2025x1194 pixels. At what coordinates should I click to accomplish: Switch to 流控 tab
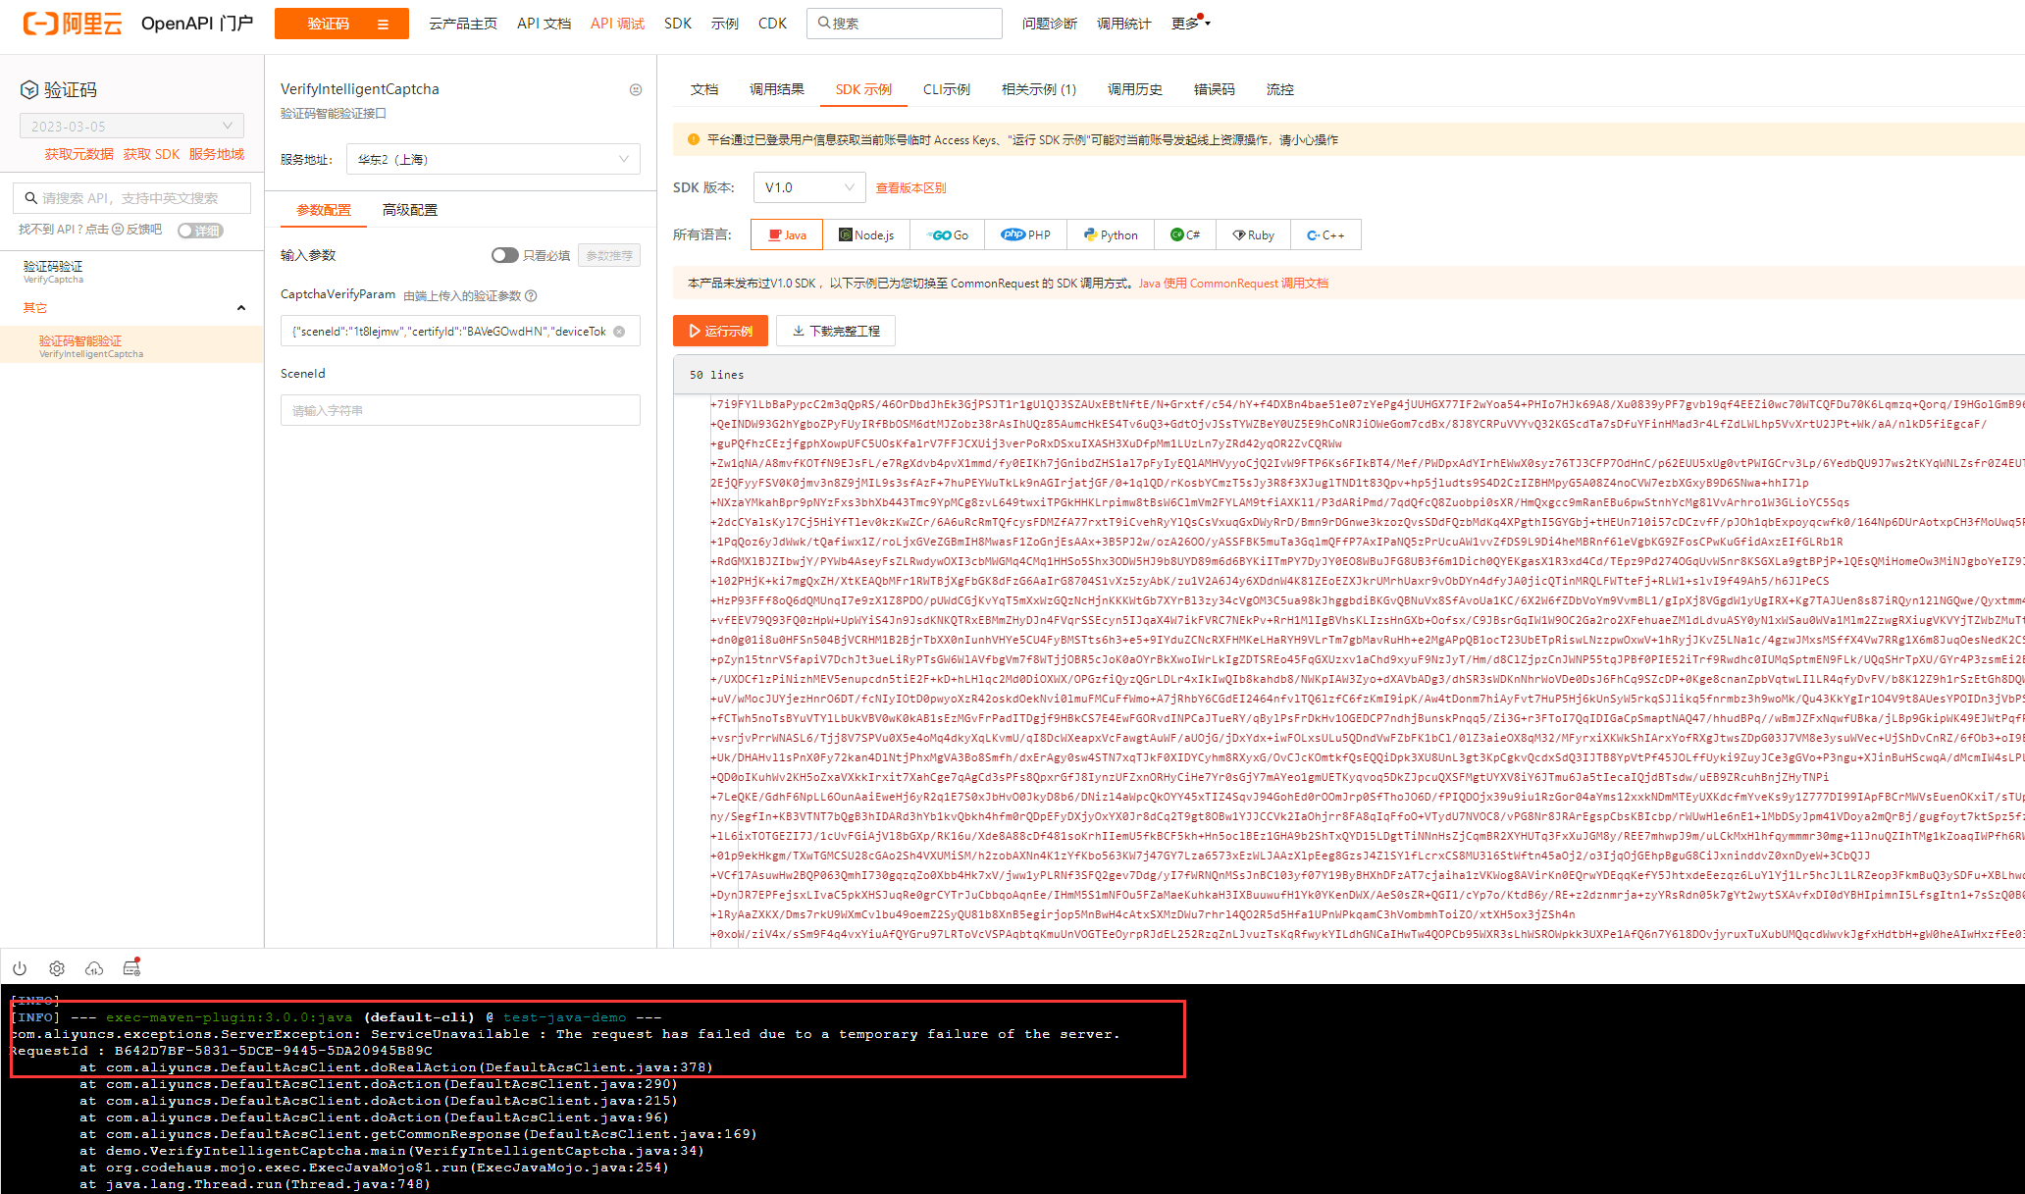1280,89
